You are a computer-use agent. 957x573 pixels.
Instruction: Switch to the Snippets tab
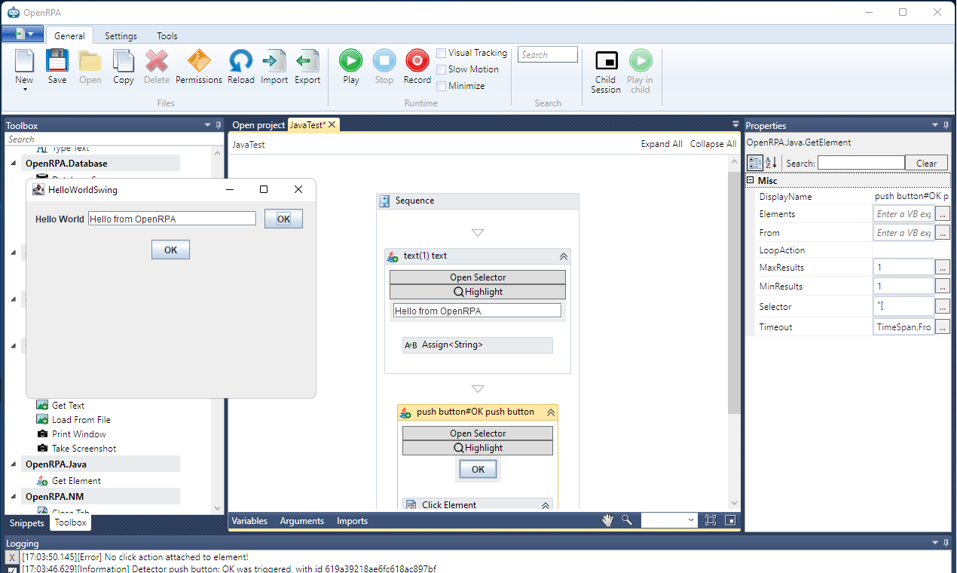click(x=27, y=522)
